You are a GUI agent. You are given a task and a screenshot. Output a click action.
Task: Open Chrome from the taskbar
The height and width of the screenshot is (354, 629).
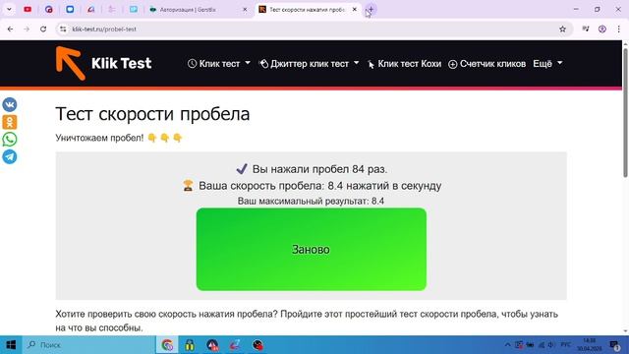click(167, 345)
